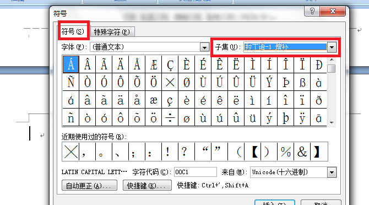Choose the lowercase ö symbol
This screenshot has height=205, width=369.
pos(154,117)
